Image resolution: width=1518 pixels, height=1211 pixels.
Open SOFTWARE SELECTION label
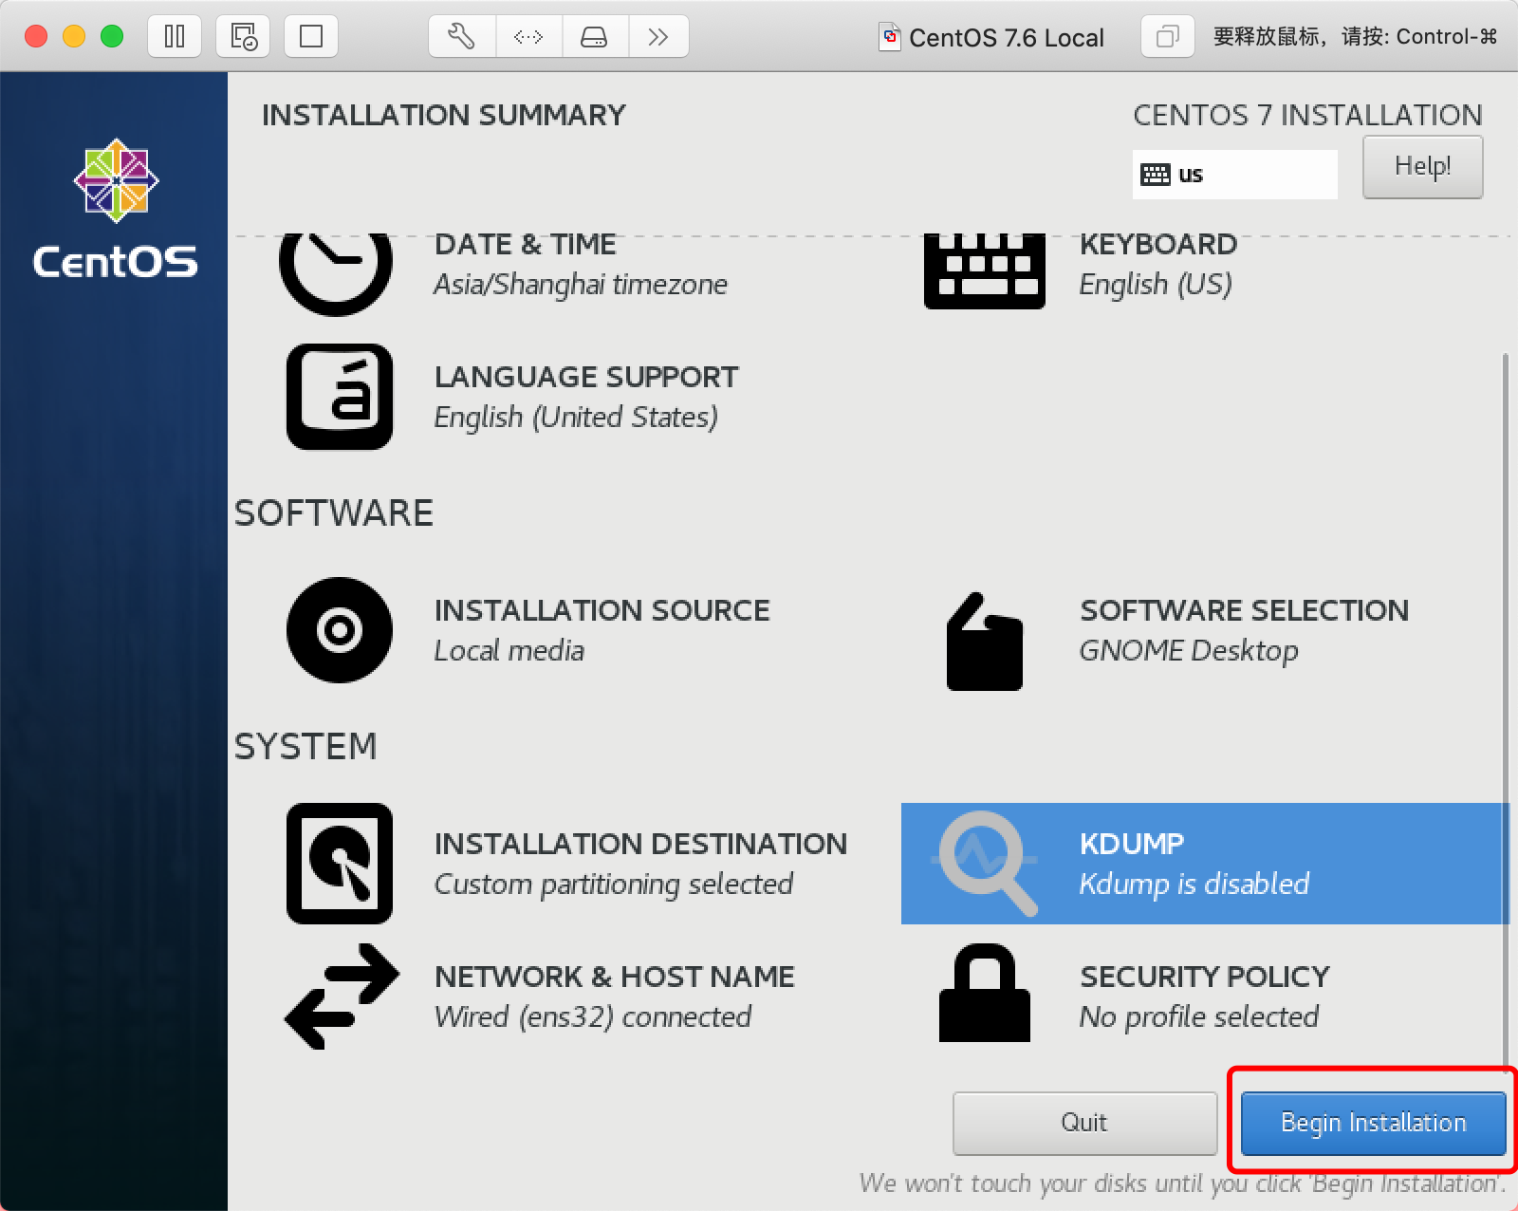coord(1245,610)
